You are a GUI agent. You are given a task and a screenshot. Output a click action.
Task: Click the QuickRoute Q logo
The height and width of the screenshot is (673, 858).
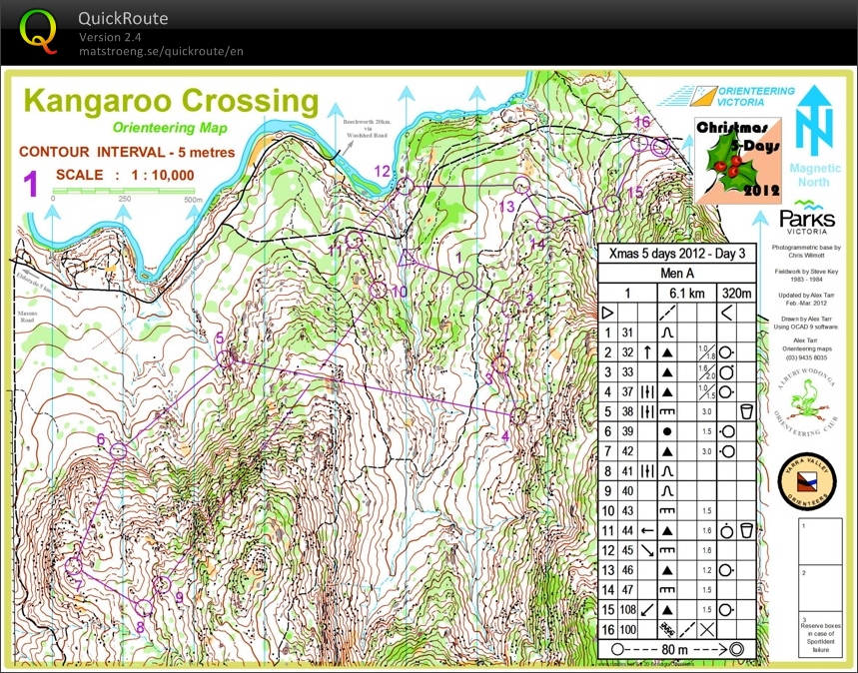(37, 30)
